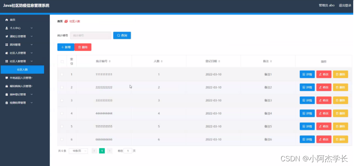The image size is (354, 166).
Task: Sort by 登记日期 column sort arrows
Action: pyautogui.click(x=219, y=61)
